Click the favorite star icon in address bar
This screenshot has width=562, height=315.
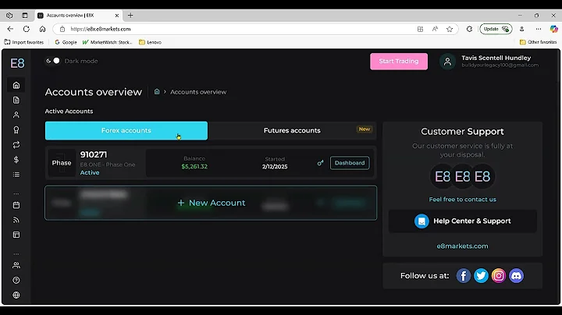click(x=450, y=29)
